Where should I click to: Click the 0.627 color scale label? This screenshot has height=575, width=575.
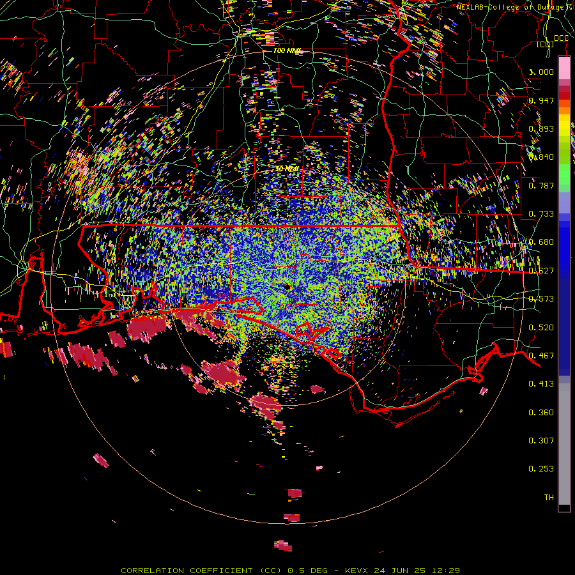point(541,271)
